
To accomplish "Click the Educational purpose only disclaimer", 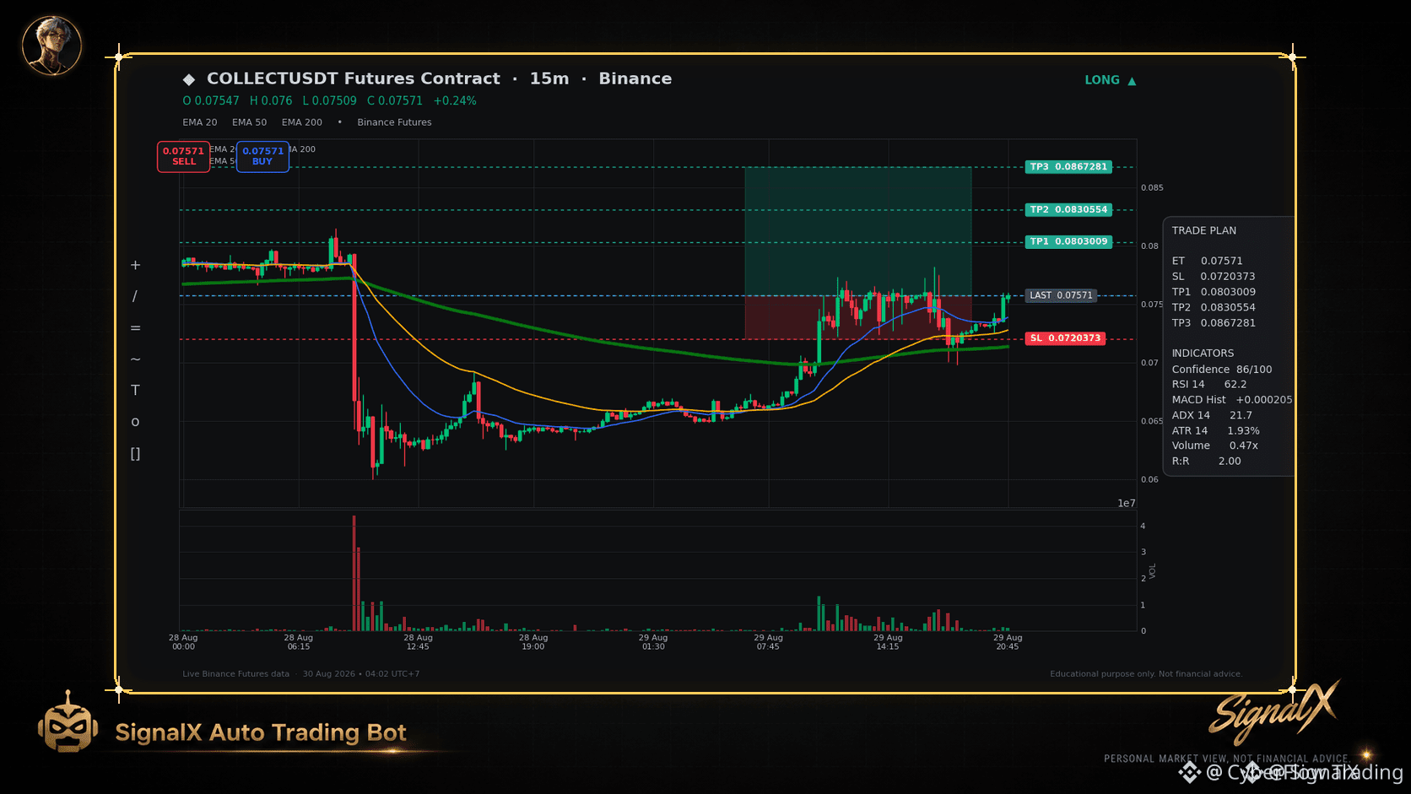I will coord(1146,674).
